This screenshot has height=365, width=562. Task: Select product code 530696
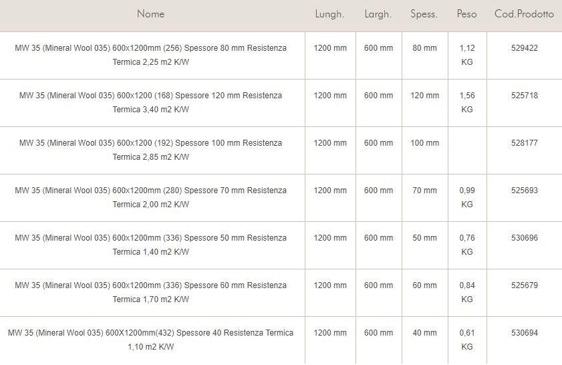tap(524, 238)
